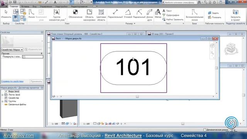Open the Revit application menu button
The width and height of the screenshot is (247, 139).
(x=3, y=3)
